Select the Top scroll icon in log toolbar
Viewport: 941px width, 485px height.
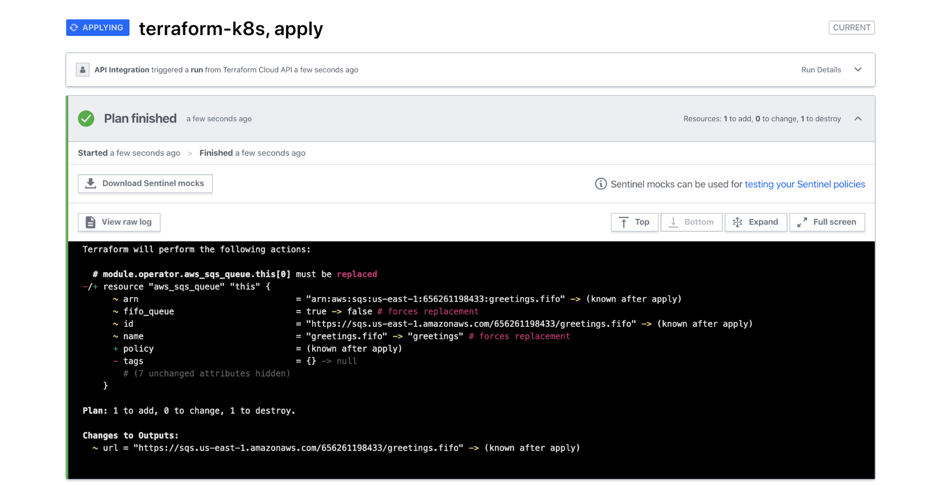(624, 222)
